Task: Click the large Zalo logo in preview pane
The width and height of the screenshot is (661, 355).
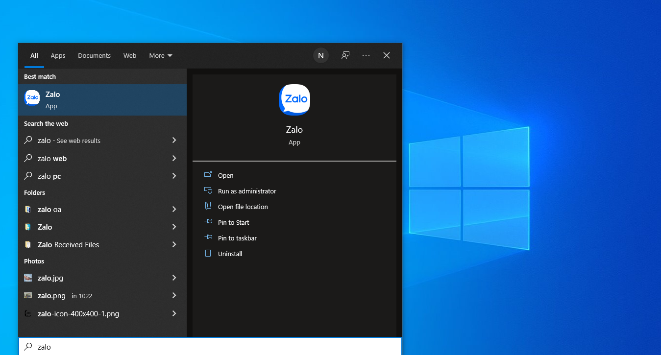Action: pyautogui.click(x=294, y=100)
